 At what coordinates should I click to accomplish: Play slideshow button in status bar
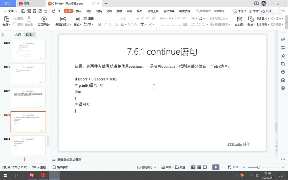click(216, 167)
